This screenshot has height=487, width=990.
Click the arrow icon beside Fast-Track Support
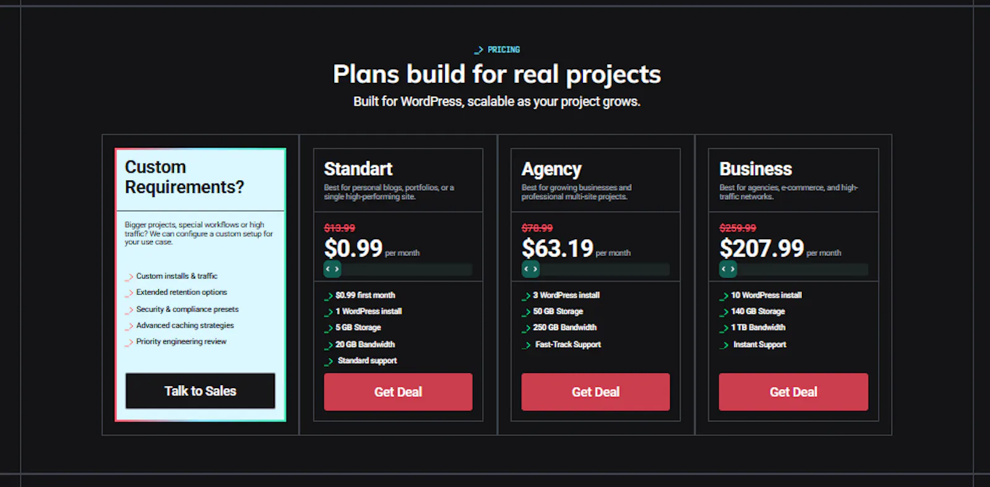[x=526, y=345]
